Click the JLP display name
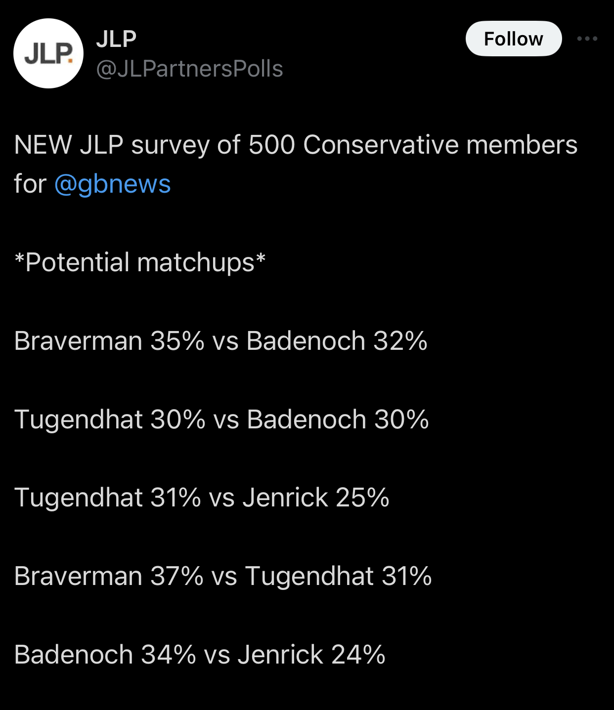 pos(116,39)
